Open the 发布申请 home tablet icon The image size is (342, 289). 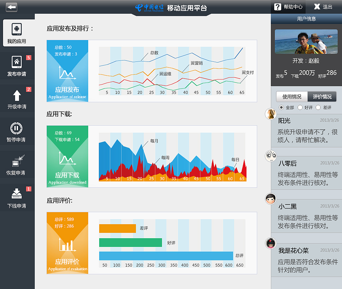[x=17, y=62]
